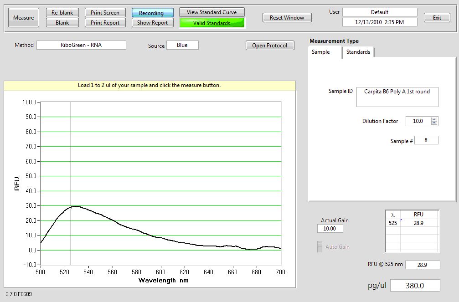Toggle the Recording button
This screenshot has width=459, height=302.
[153, 13]
